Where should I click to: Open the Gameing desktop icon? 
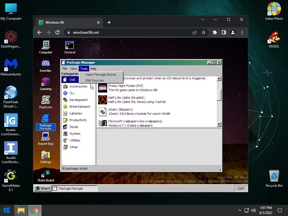pos(46,84)
